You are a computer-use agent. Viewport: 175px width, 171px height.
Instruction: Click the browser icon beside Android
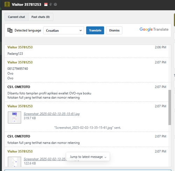click(x=55, y=5)
